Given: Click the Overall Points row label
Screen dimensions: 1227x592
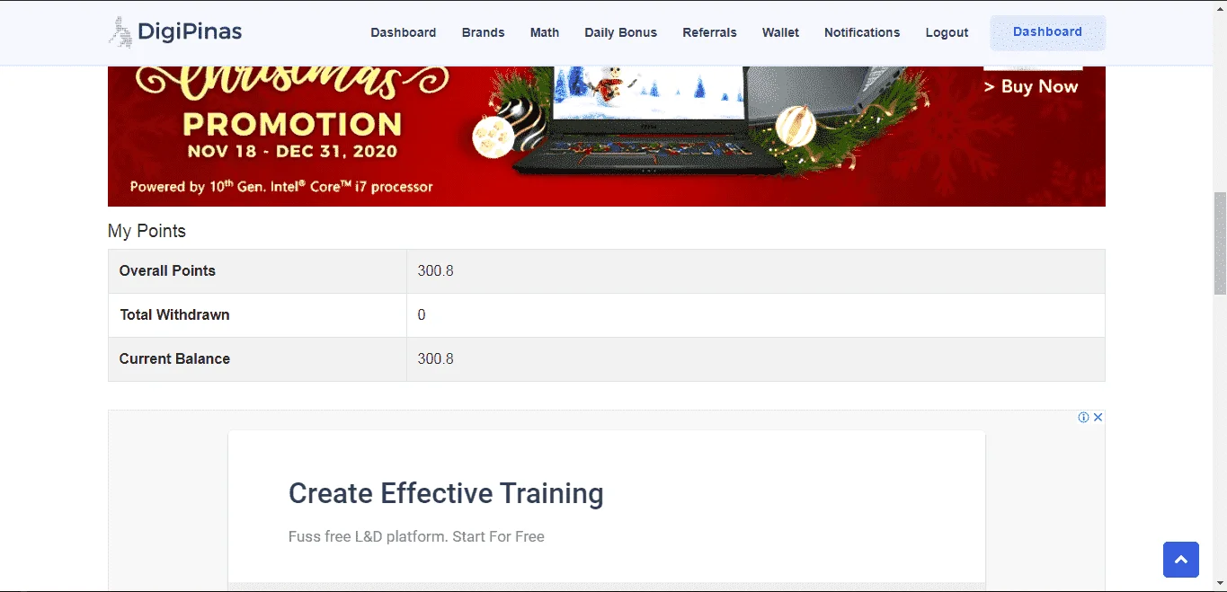Looking at the screenshot, I should (x=167, y=270).
